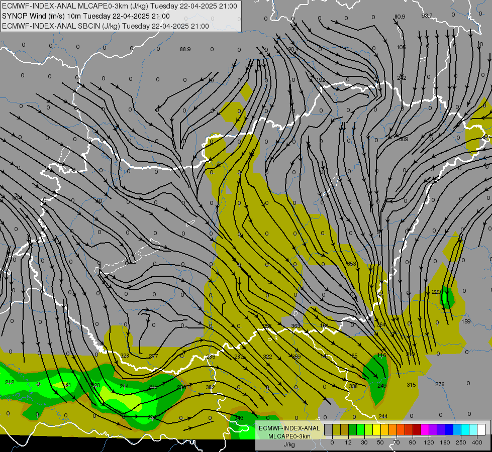Select the 277 map value
The image size is (492, 452).
tap(153, 356)
